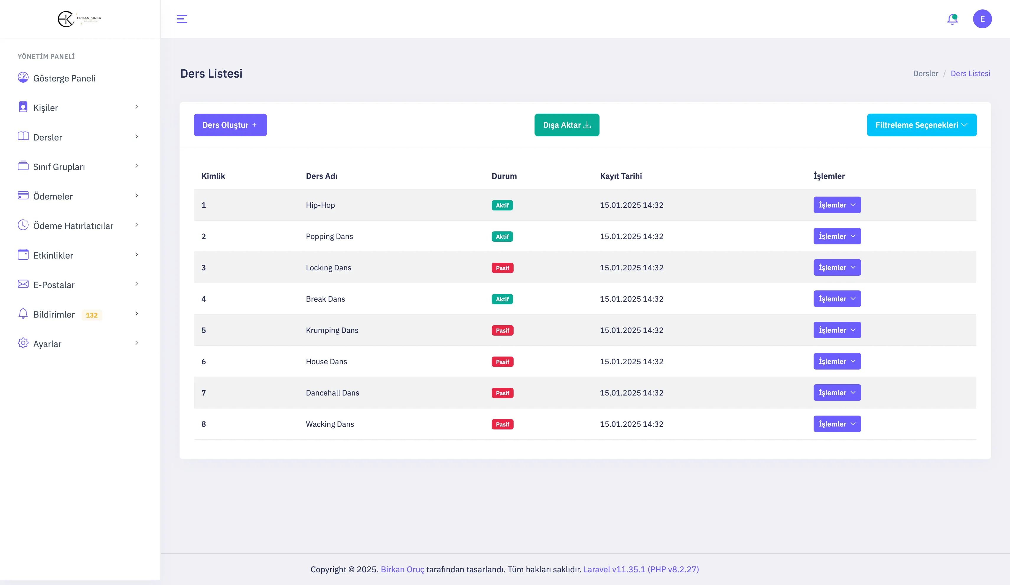Click the hamburger menu toggle icon
This screenshot has width=1010, height=585.
(x=182, y=19)
